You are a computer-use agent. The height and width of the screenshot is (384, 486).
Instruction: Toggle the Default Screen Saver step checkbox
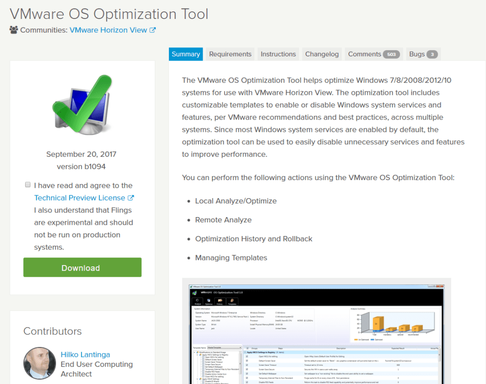(x=246, y=360)
